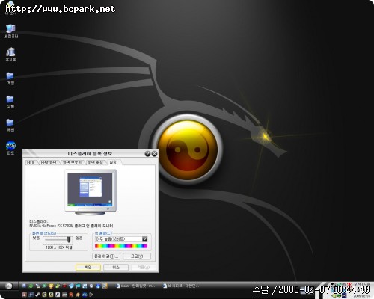Image resolution: width=374 pixels, height=299 pixels.
Task: Open the 휴지통 recycle bin icon
Action: pyautogui.click(x=10, y=55)
